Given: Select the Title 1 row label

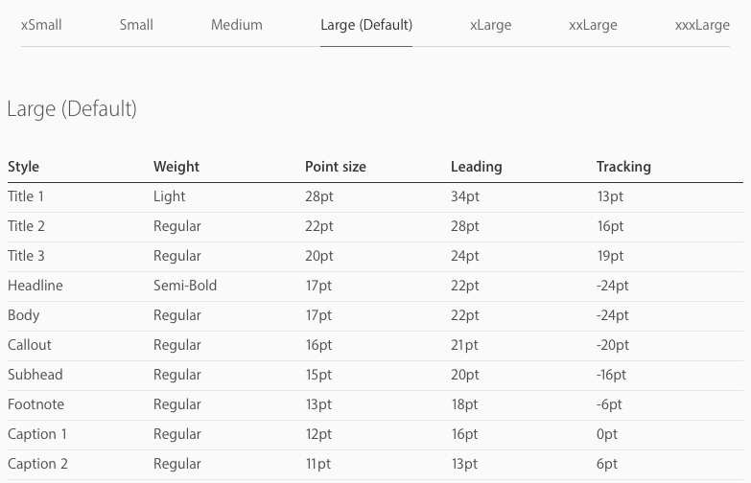Looking at the screenshot, I should 26,196.
